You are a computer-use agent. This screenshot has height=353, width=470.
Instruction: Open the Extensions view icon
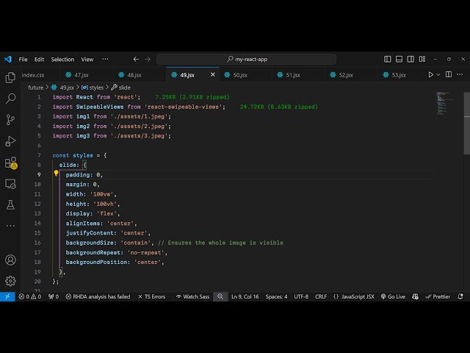click(x=10, y=163)
